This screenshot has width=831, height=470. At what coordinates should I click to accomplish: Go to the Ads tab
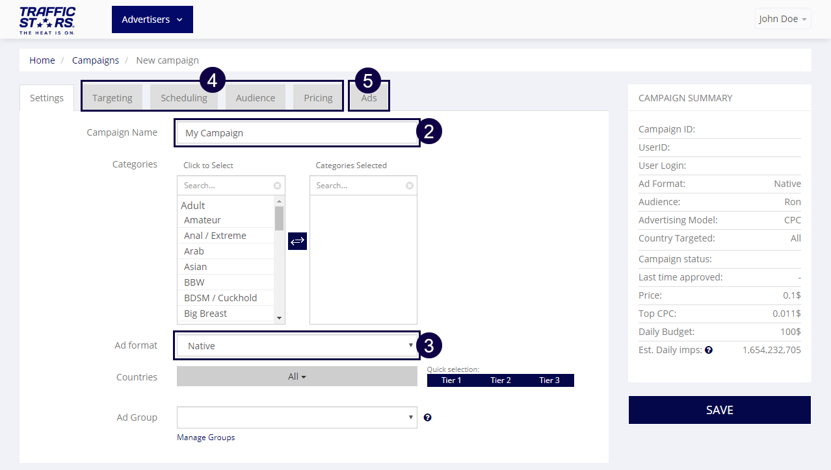tap(369, 98)
